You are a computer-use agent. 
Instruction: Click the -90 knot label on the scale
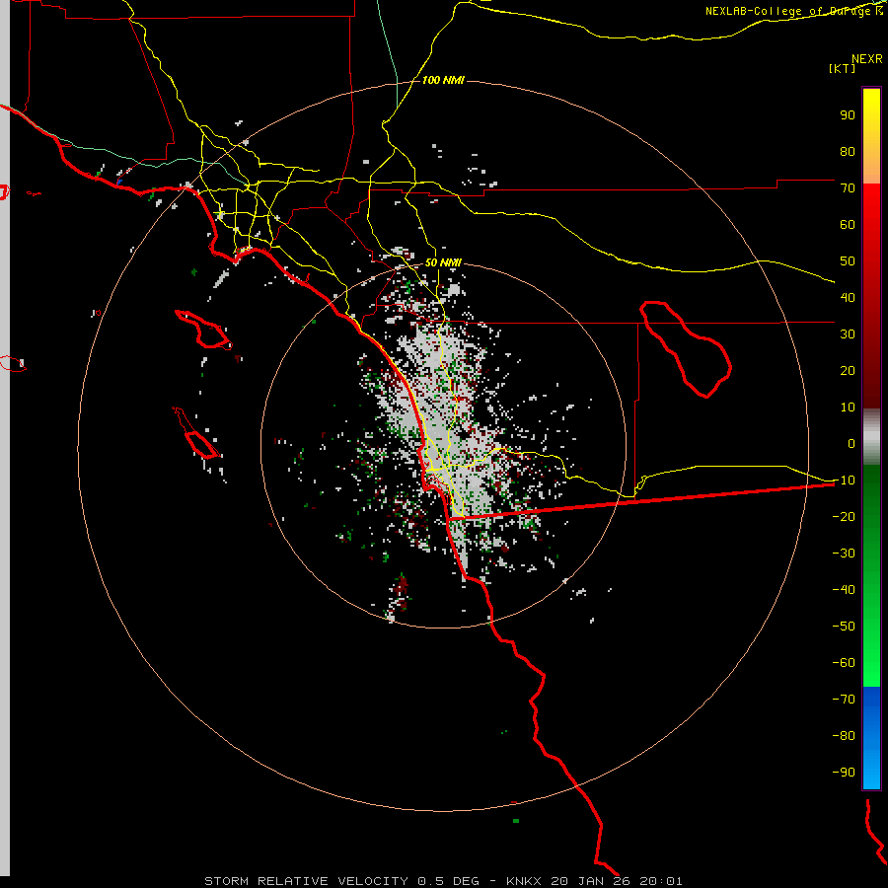pos(844,773)
